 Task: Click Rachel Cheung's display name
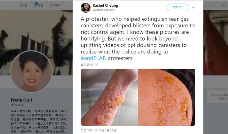tap(105, 6)
